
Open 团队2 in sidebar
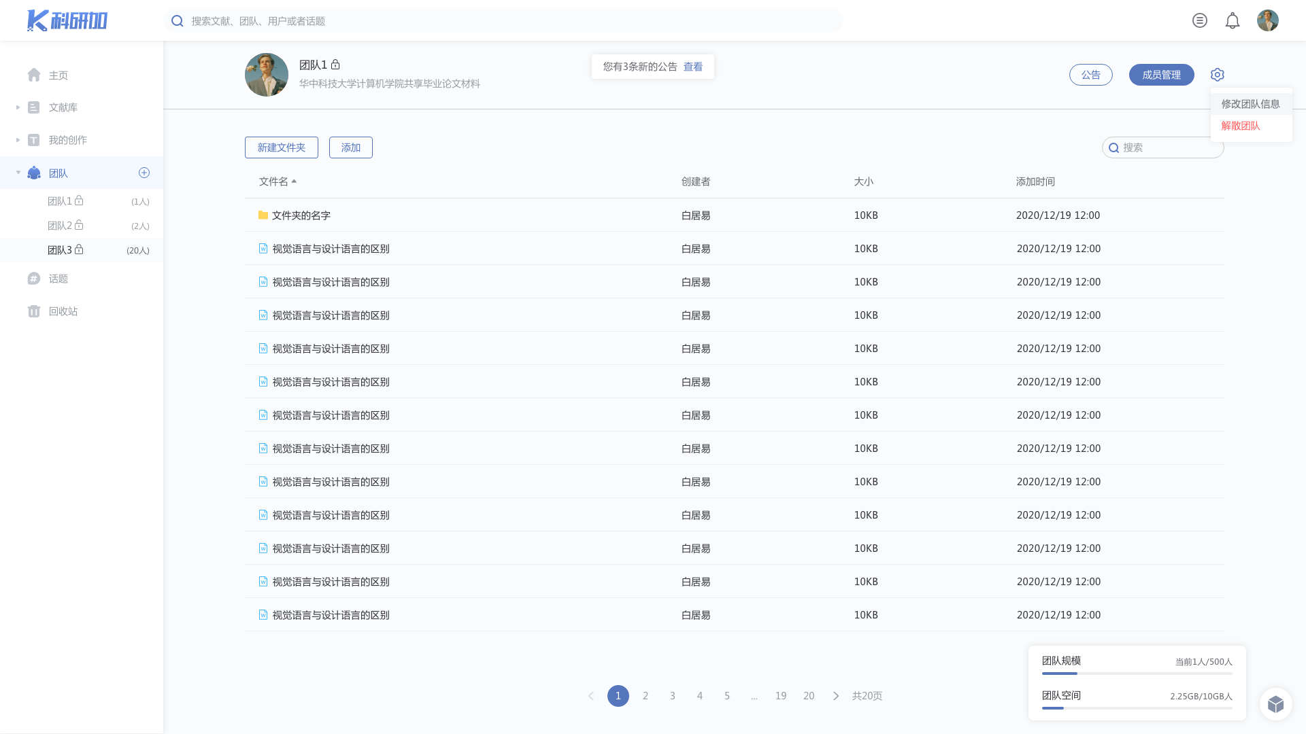click(82, 226)
